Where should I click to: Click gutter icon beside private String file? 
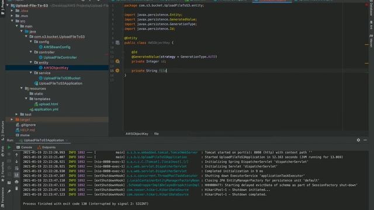[x=117, y=71]
